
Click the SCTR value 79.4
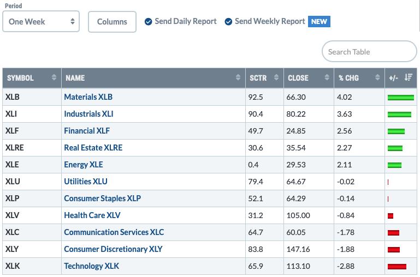pos(256,182)
